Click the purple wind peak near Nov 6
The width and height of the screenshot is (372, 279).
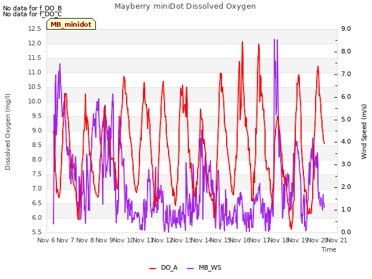(60, 64)
